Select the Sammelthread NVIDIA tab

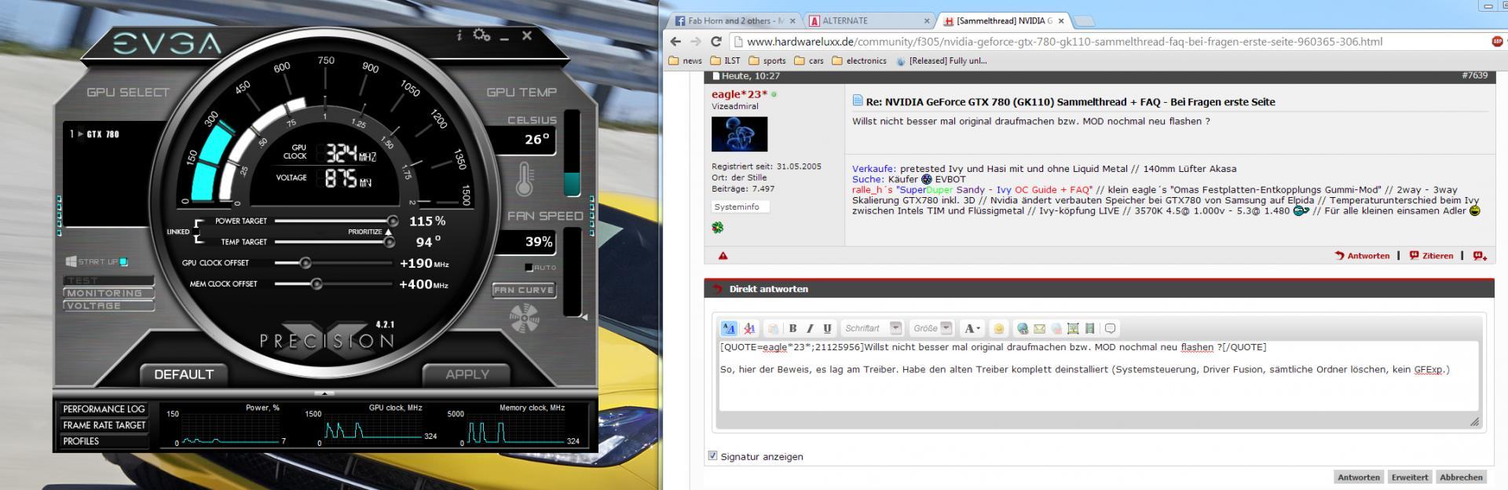pos(1005,20)
